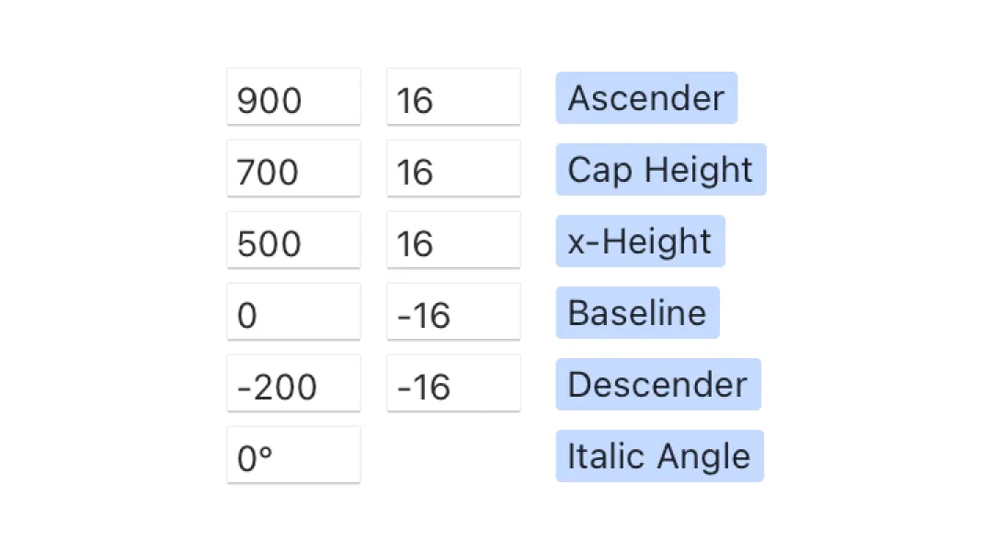Edit the Descender value -200

[x=294, y=383]
